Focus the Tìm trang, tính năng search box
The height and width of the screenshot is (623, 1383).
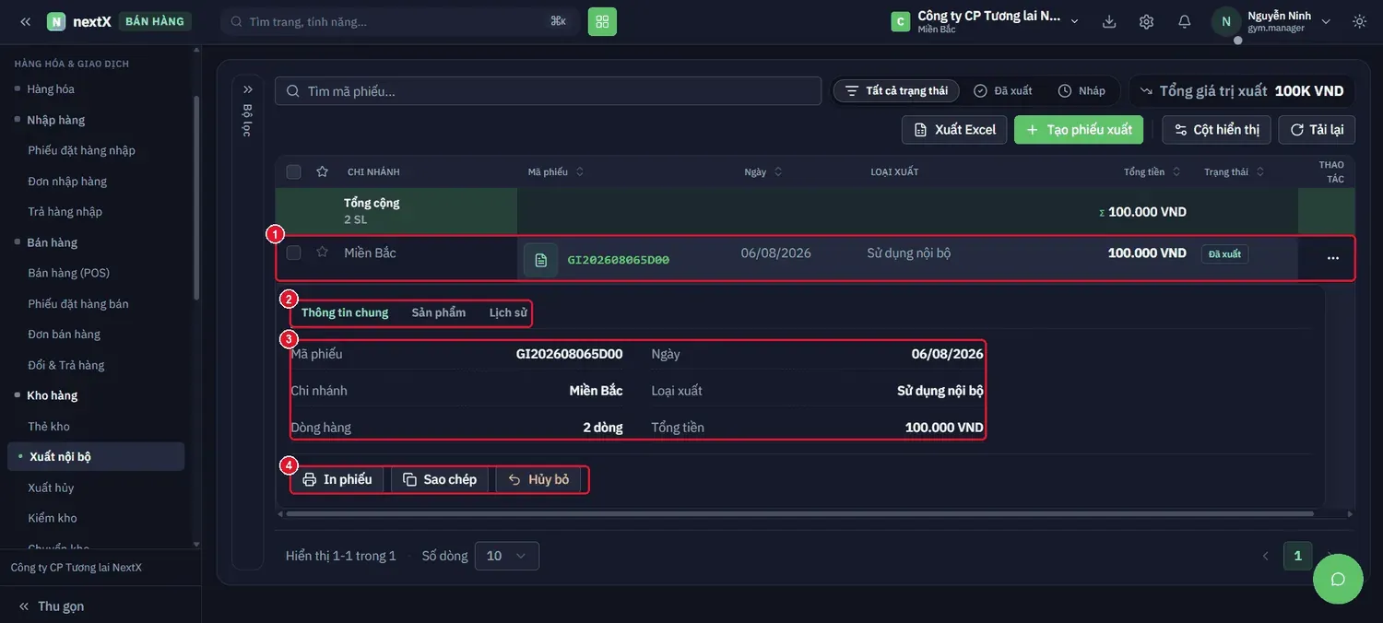[400, 21]
